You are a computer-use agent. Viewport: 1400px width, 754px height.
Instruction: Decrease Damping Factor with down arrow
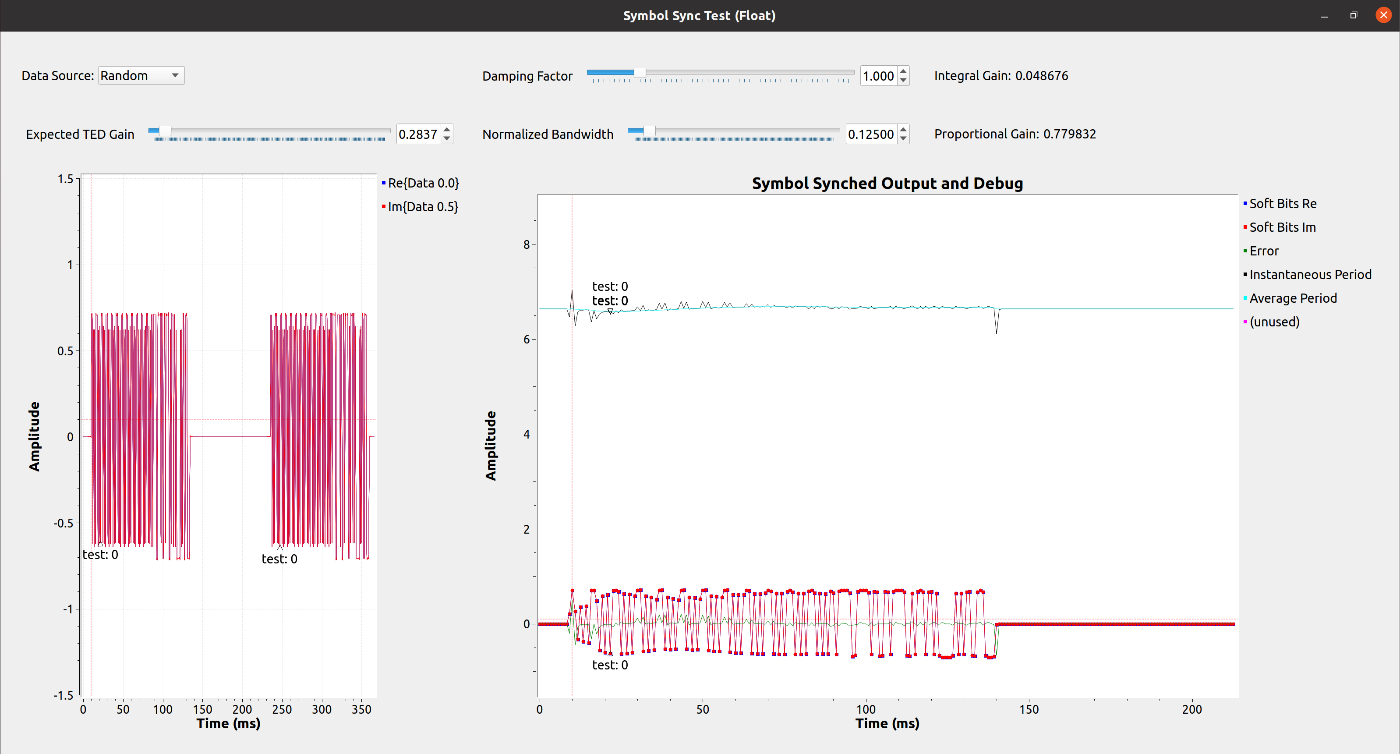coord(903,81)
